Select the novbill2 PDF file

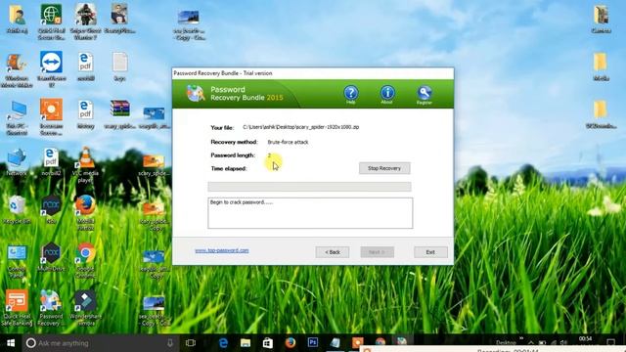coord(51,162)
